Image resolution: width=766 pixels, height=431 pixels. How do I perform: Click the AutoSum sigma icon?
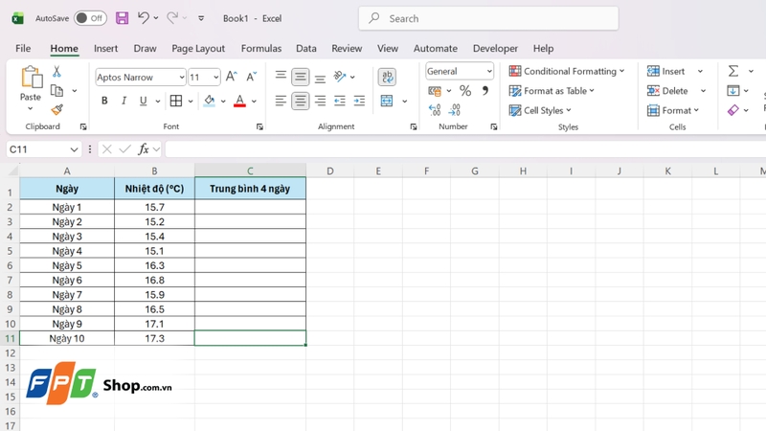point(732,71)
